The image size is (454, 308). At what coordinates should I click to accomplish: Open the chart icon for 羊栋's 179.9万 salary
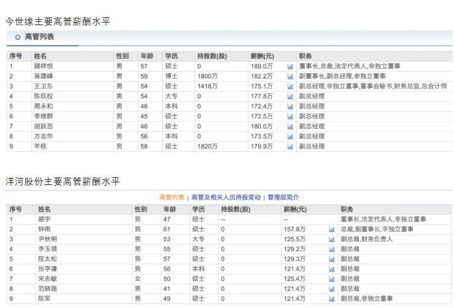(x=290, y=146)
